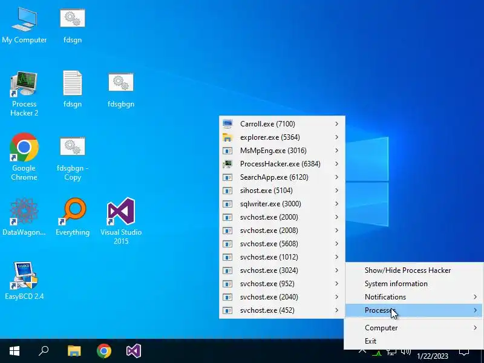Open the Notifications menu entry
The width and height of the screenshot is (484, 363).
tap(414, 296)
